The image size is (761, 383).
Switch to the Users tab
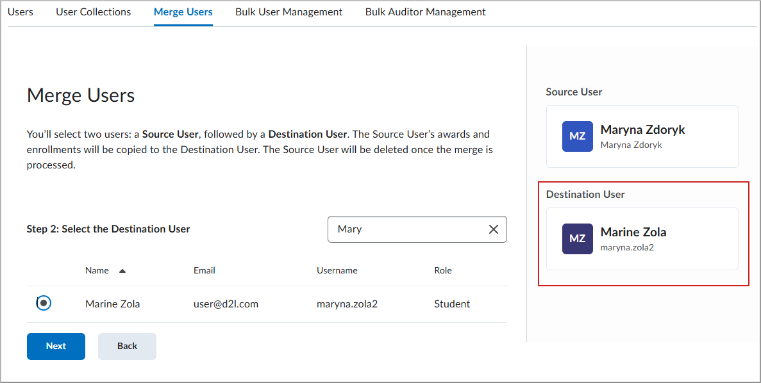(20, 12)
